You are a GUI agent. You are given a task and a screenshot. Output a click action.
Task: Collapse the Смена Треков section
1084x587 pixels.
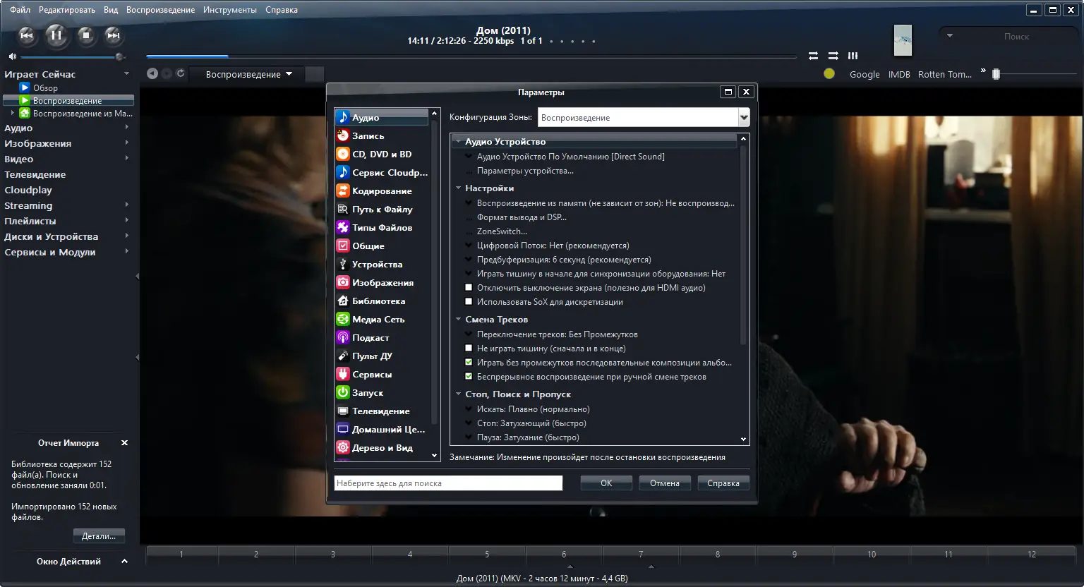click(x=458, y=320)
